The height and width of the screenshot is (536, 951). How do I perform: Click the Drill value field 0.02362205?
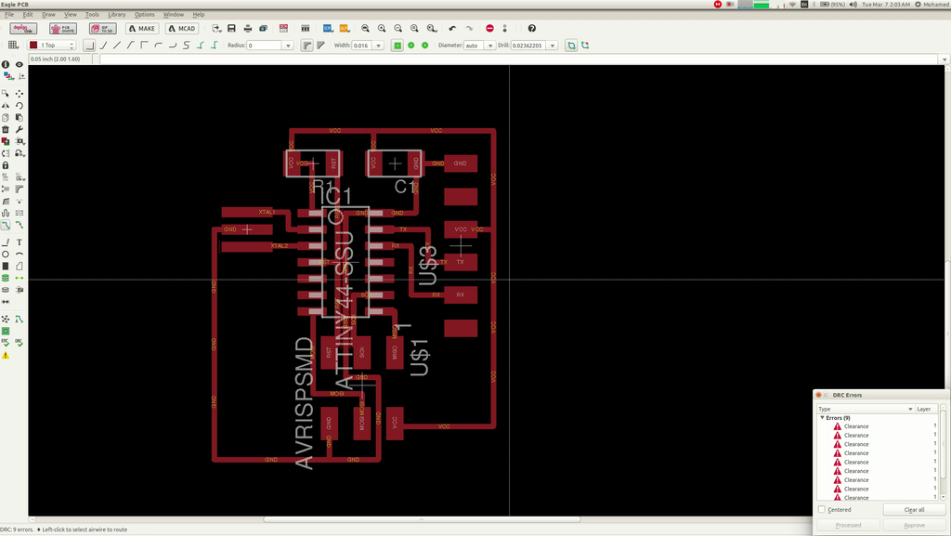click(x=528, y=46)
